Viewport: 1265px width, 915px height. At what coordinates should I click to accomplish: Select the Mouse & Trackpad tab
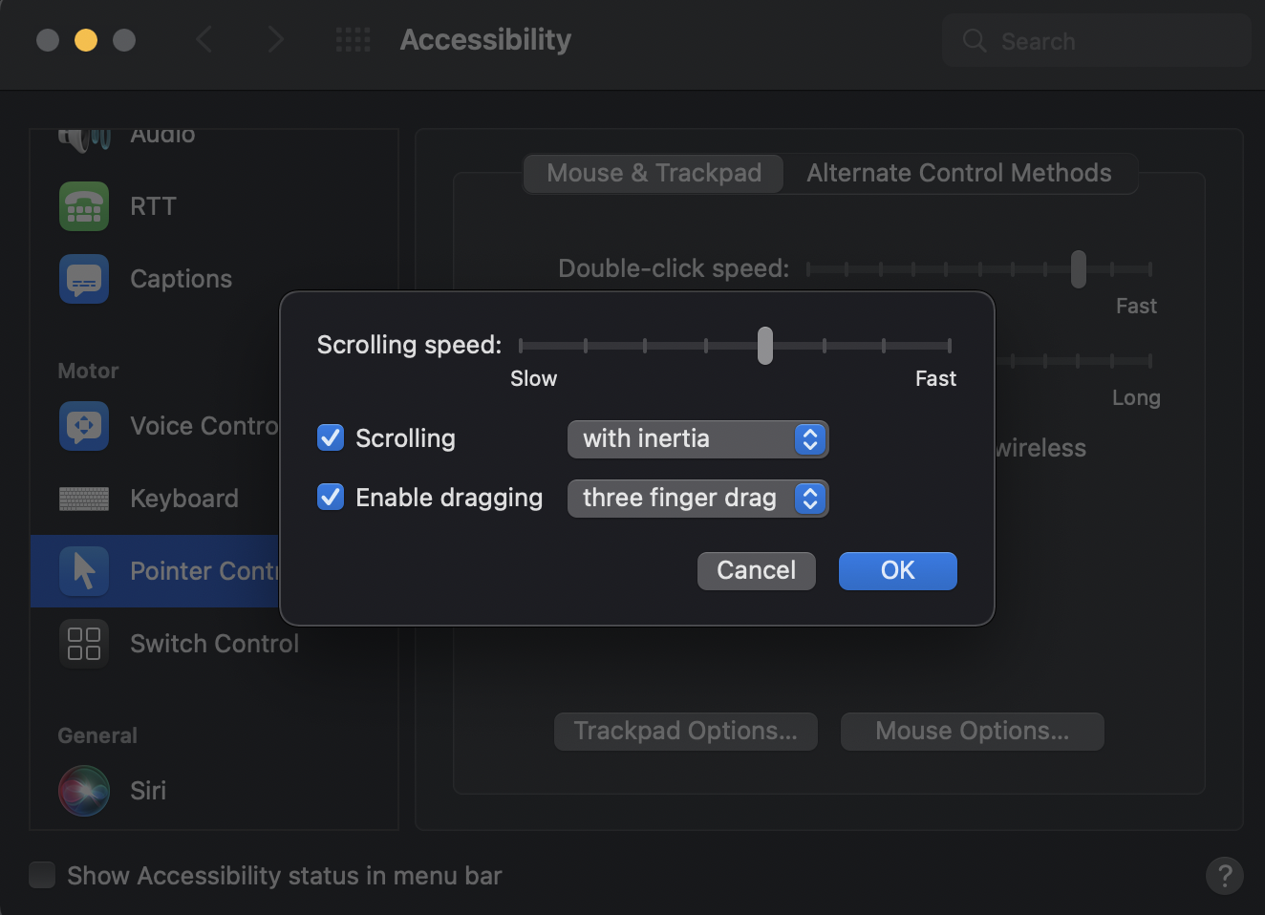pos(654,174)
